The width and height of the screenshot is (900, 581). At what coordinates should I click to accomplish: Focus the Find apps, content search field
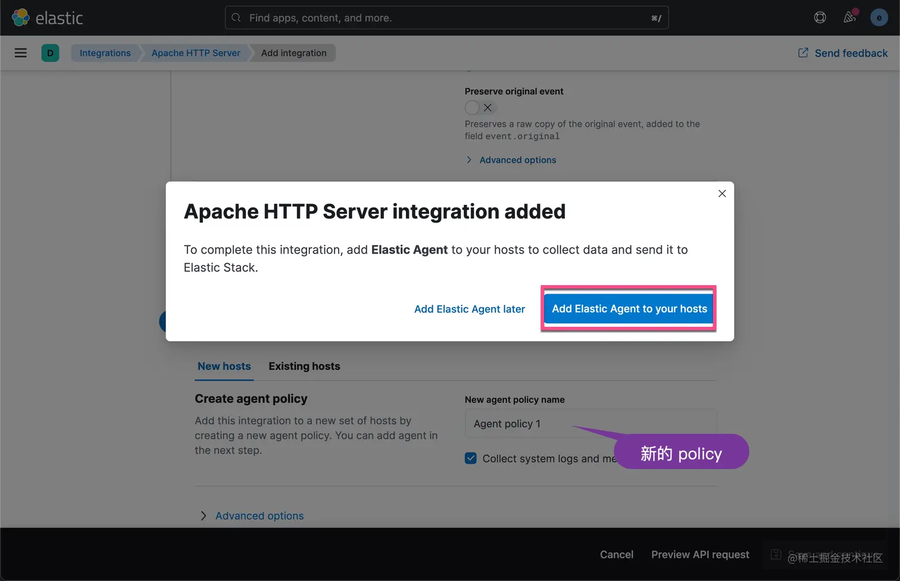447,18
